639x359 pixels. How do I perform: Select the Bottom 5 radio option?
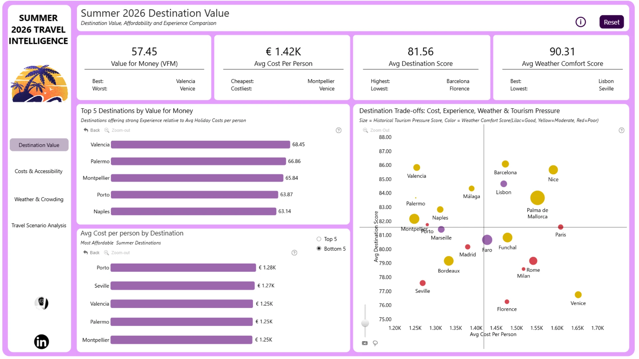(319, 249)
